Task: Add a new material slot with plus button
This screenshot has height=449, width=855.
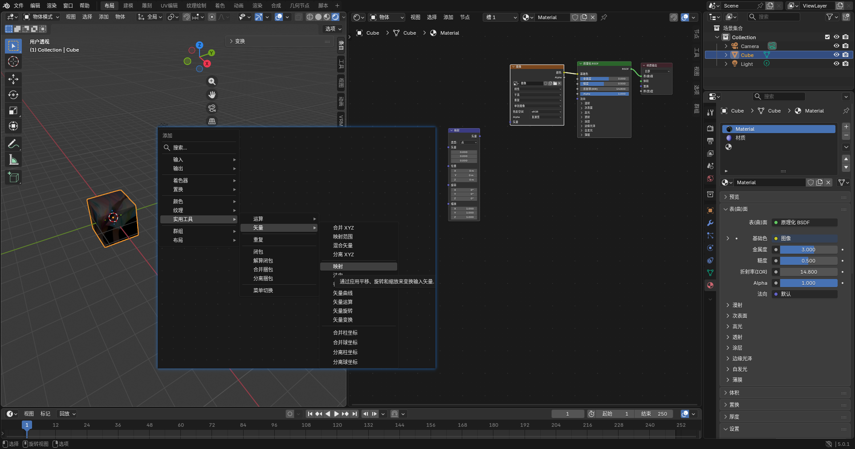Action: point(846,127)
